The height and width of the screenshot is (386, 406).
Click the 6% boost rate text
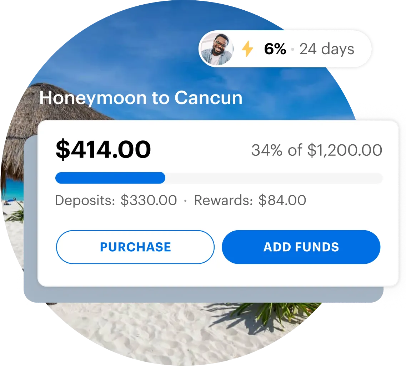pyautogui.click(x=275, y=49)
